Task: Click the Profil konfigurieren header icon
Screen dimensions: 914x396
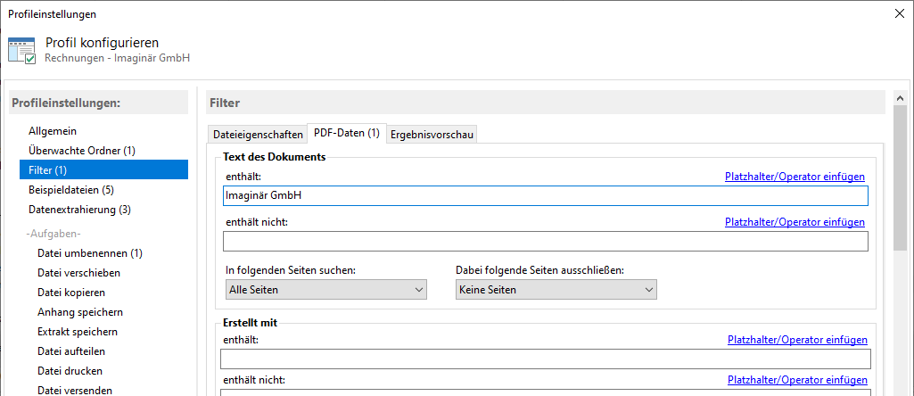Action: [x=21, y=50]
